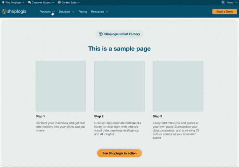Expand the About dropdown chevron
The width and height of the screenshot is (239, 167).
pos(236,2)
